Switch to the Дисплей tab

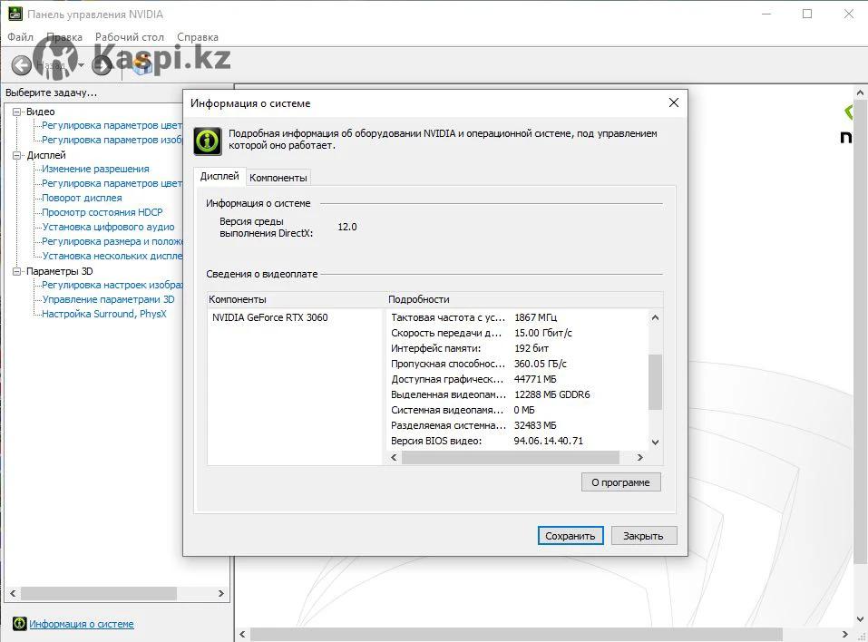[x=219, y=176]
